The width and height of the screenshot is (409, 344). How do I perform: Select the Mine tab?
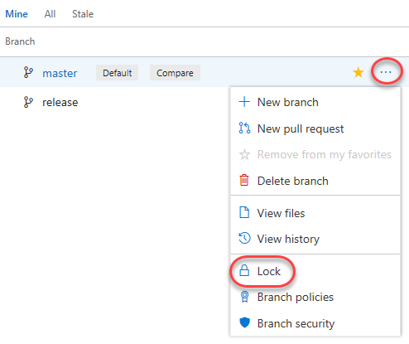(17, 14)
